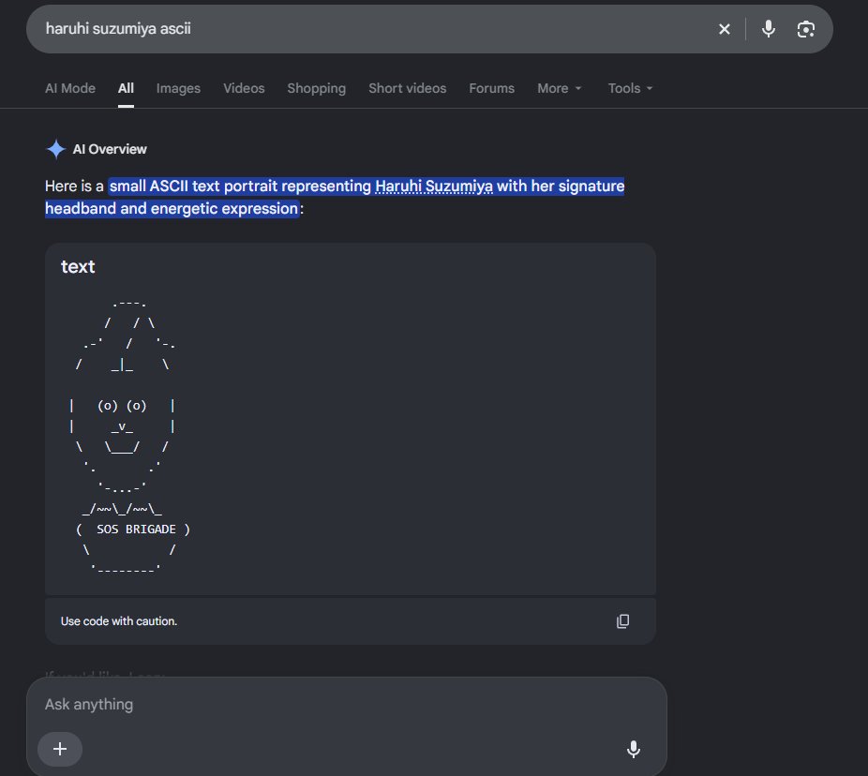The height and width of the screenshot is (776, 868).
Task: Click the 'Use code with caution.' notice
Action: 119,621
